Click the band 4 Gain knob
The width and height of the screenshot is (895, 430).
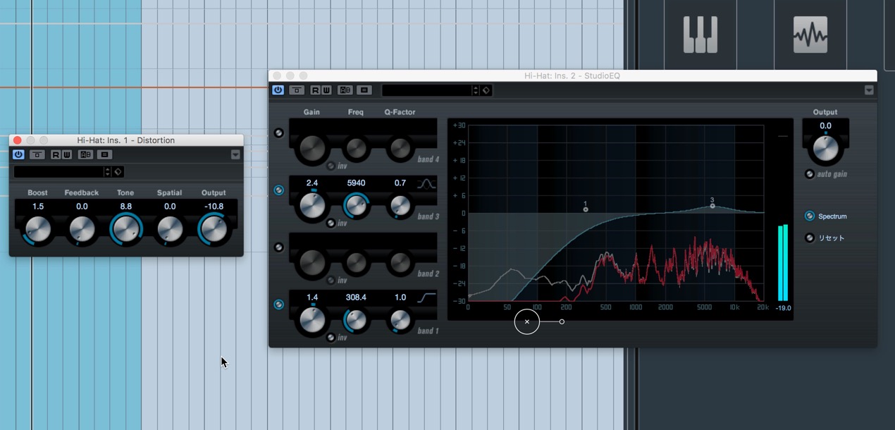pos(312,147)
